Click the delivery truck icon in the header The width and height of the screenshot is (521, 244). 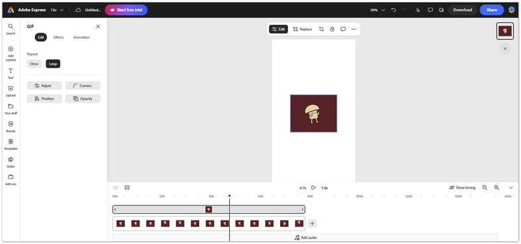[442, 10]
